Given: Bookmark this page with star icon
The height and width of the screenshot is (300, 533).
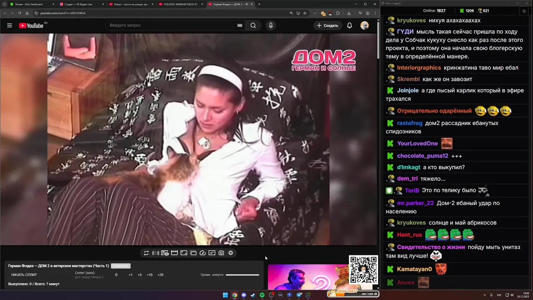Looking at the screenshot, I should point(305,13).
